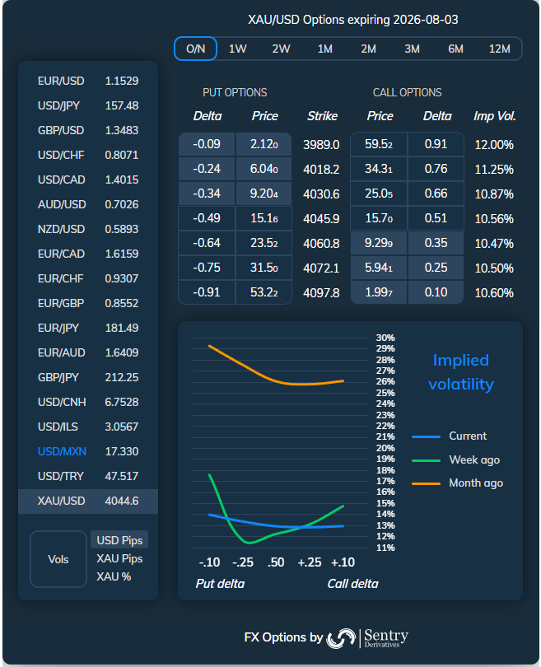Click the 4045.9 strike value
The image size is (541, 667).
coord(321,219)
